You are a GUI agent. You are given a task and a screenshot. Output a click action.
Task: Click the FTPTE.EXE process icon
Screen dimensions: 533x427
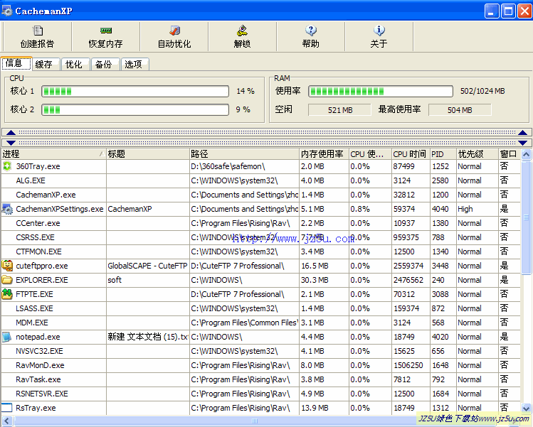point(7,294)
